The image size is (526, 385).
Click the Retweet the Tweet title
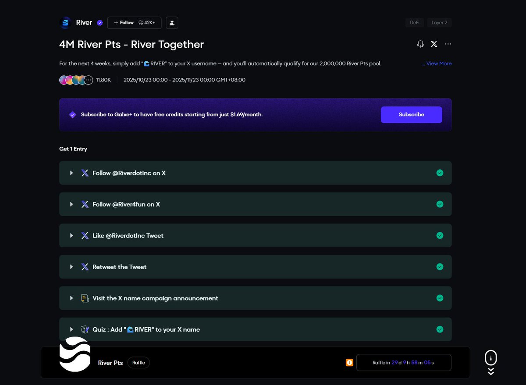(120, 267)
